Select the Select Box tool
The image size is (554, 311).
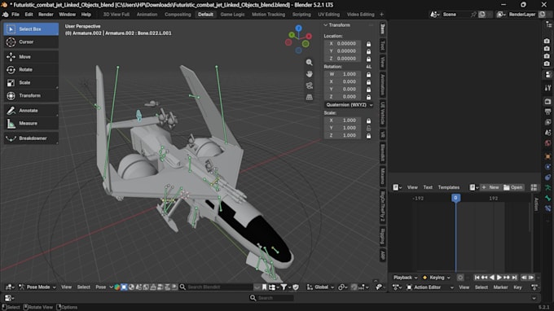31,29
